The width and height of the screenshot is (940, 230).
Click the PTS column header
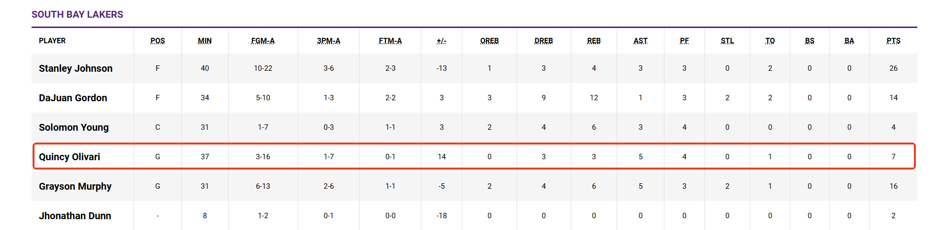pos(893,41)
